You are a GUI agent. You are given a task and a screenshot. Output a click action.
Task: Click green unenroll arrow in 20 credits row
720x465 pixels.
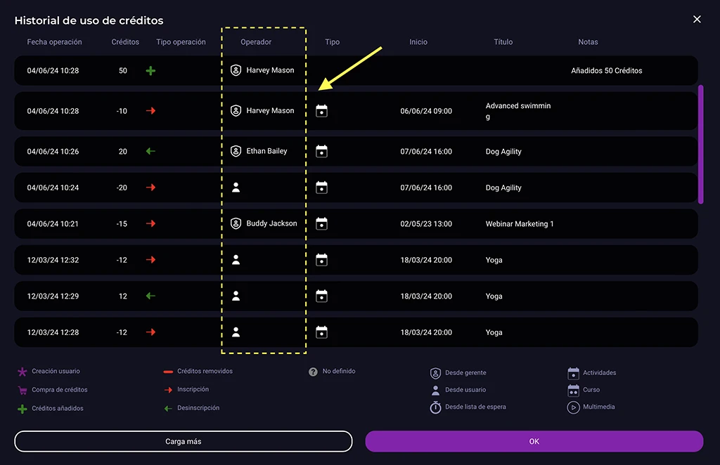[150, 151]
